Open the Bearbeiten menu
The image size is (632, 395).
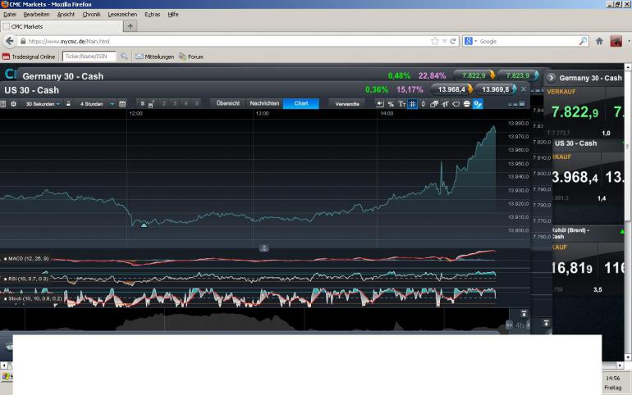36,14
